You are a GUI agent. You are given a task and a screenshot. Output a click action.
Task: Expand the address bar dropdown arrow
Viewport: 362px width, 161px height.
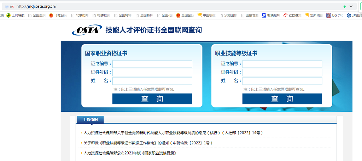click(x=351, y=6)
